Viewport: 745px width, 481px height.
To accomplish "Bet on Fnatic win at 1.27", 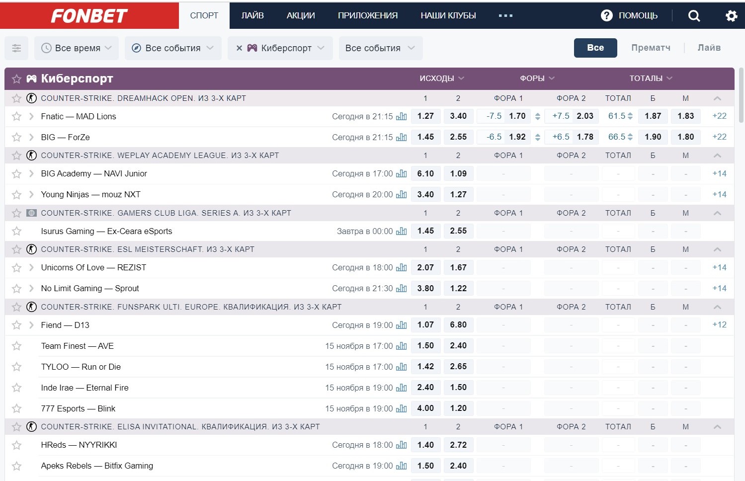I will tap(425, 116).
